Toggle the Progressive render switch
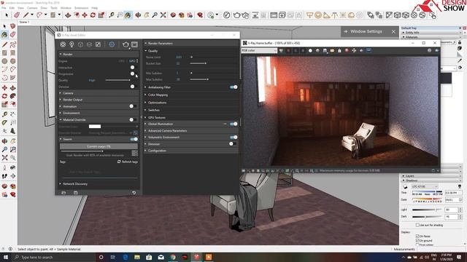 [x=133, y=74]
